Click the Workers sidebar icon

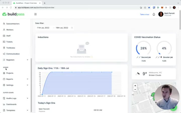pos(4,30)
